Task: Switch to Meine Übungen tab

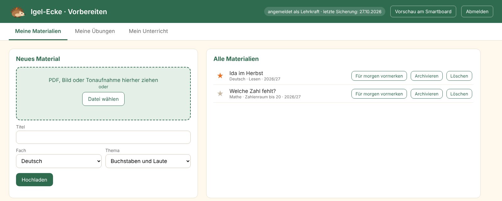Action: tap(95, 31)
